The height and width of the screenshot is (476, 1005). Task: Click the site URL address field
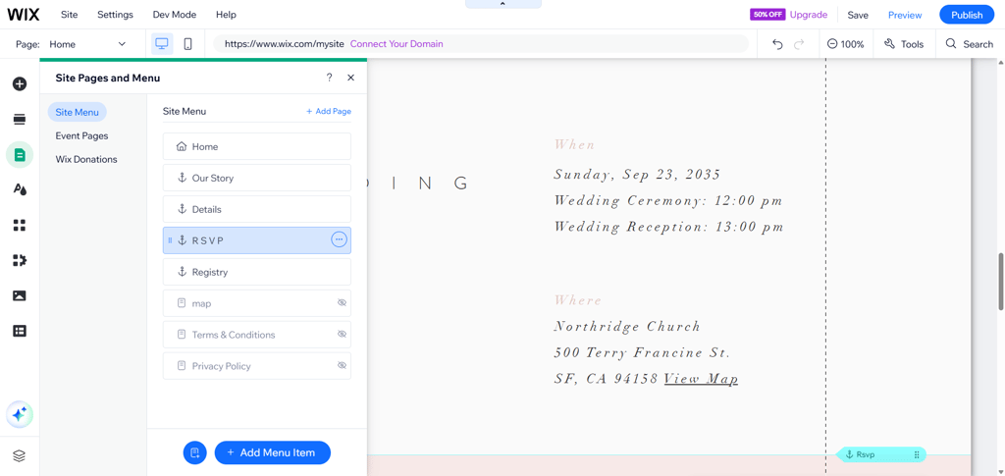click(x=481, y=43)
